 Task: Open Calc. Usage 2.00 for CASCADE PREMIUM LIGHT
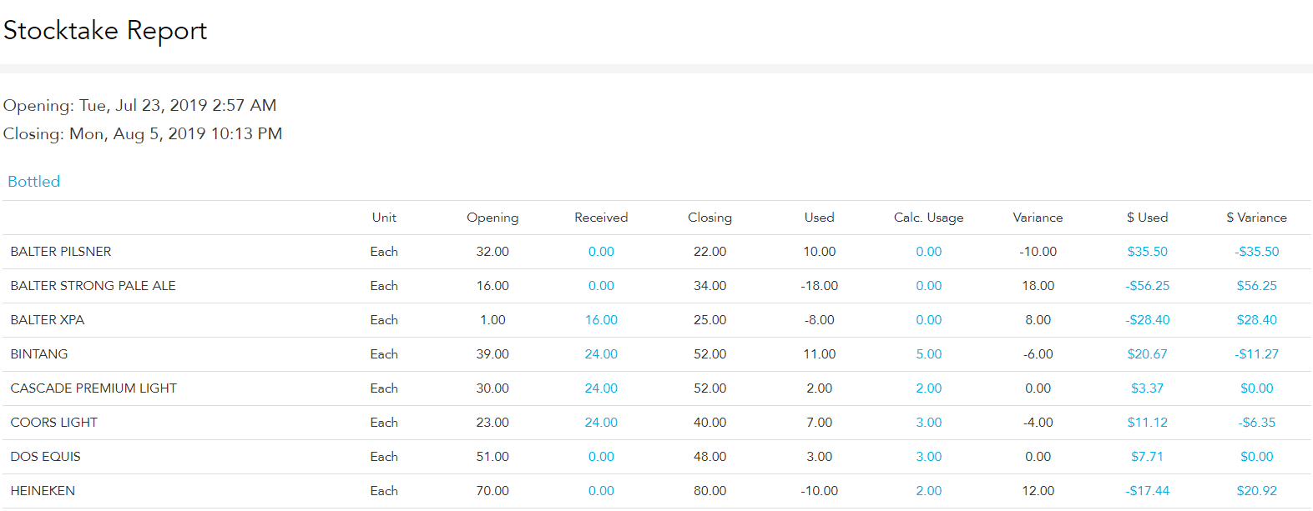(929, 388)
